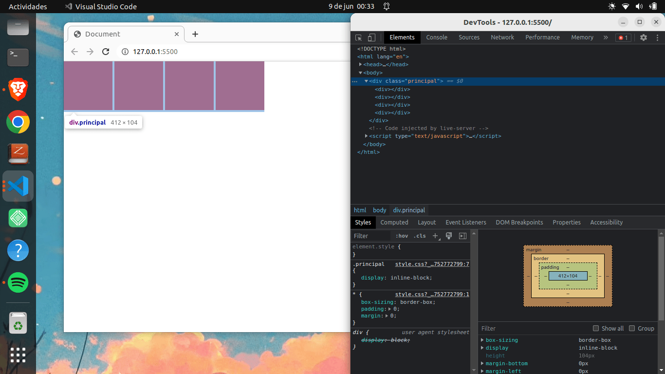Follow the style.css source link
The image size is (665, 374).
click(432, 264)
